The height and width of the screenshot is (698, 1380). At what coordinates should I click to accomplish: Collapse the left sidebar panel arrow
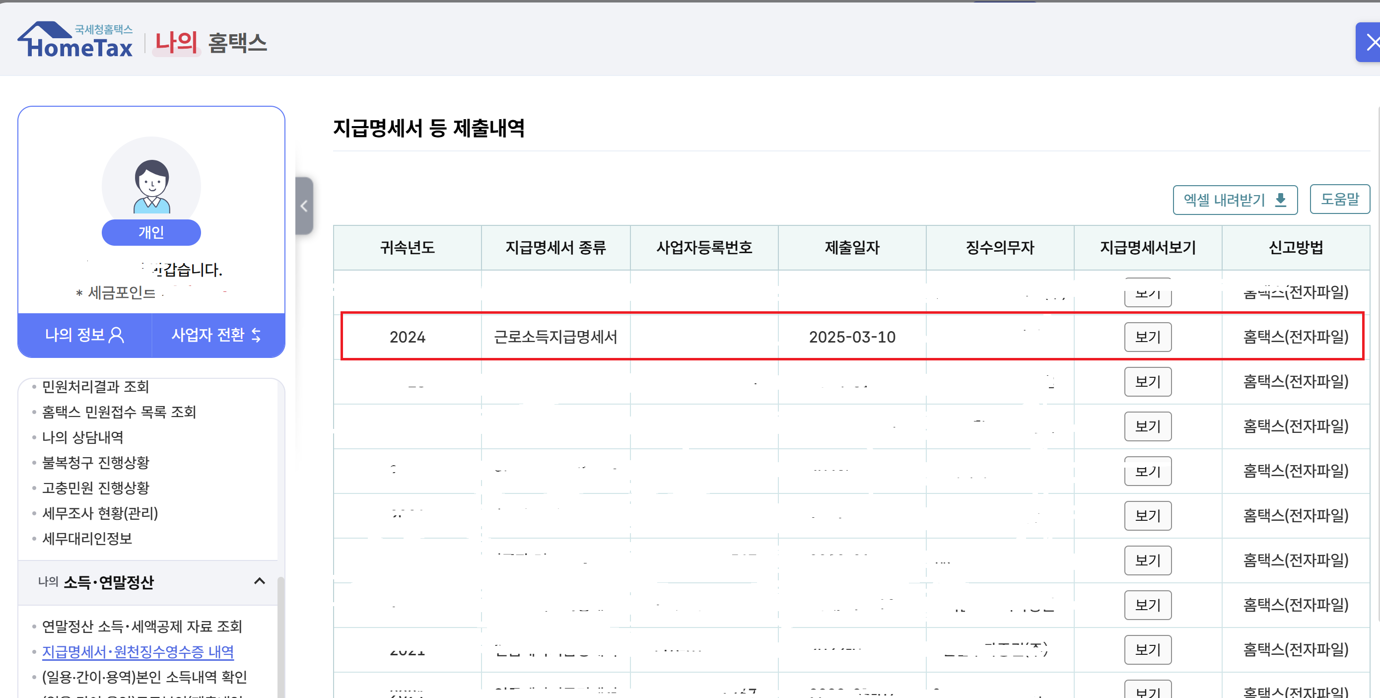coord(304,206)
